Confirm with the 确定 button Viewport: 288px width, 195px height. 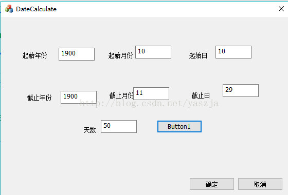[x=212, y=184]
